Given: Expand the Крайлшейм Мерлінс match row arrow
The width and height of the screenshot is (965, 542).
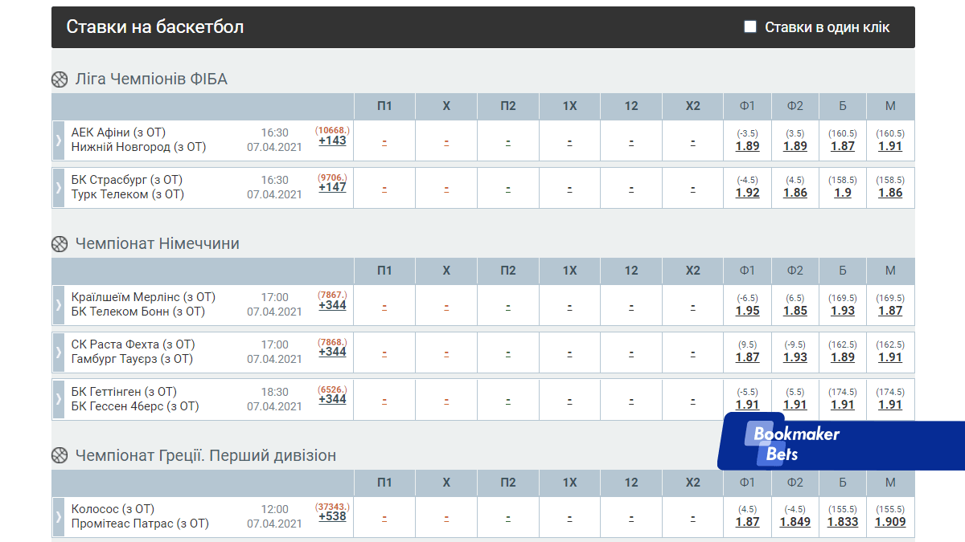Looking at the screenshot, I should 58,305.
